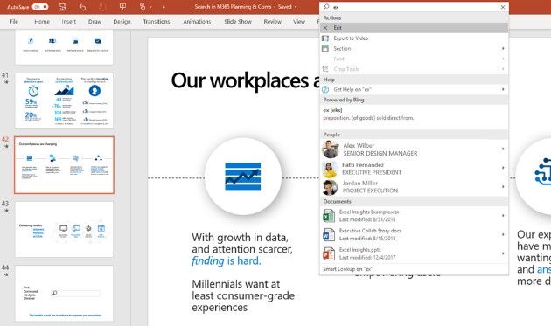Open Executive Collab Story.docx document
The width and height of the screenshot is (551, 326).
tap(414, 234)
